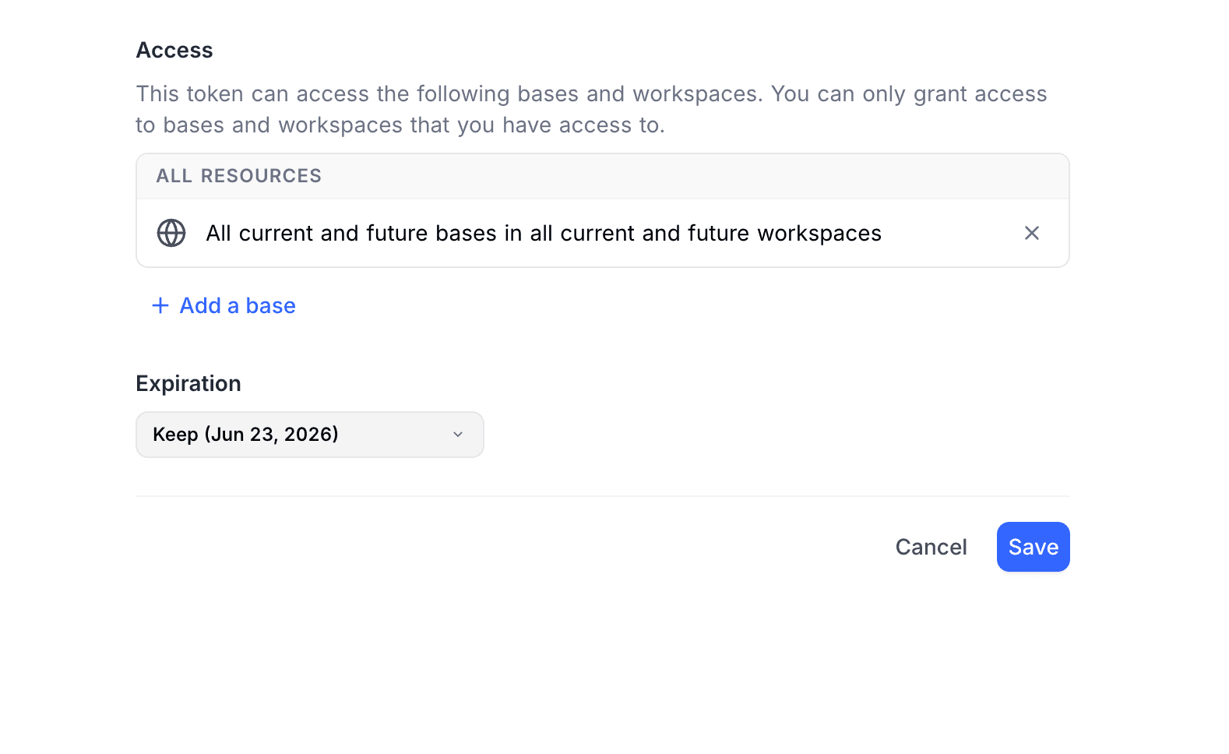Click the 'Keep (Jun 23, 2026)' text
Viewport: 1229px width, 754px height.
coord(245,435)
